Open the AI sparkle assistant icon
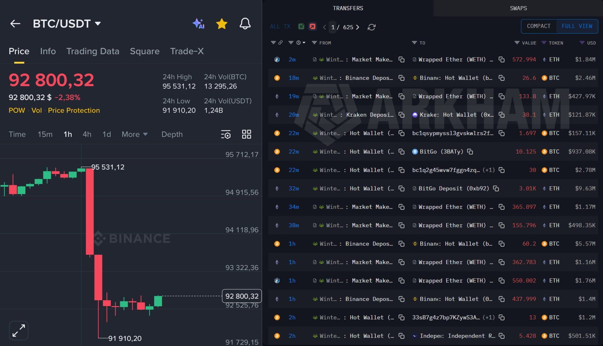 pyautogui.click(x=198, y=24)
